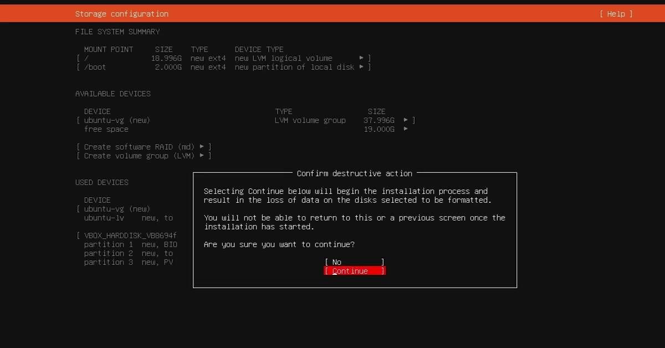This screenshot has width=665, height=348.
Task: Expand the 19.000G free space arrow
Action: coord(406,129)
